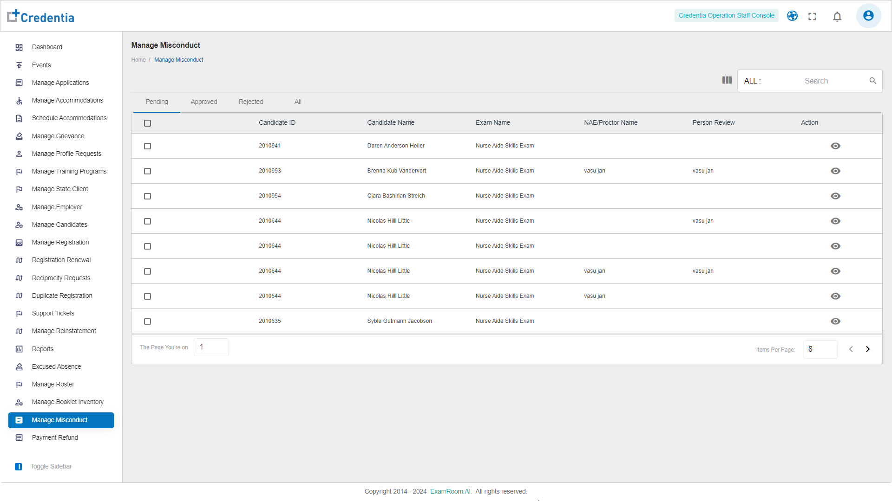Viewport: 892px width, 501px height.
Task: Click the Toggle Sidebar icon
Action: point(19,467)
